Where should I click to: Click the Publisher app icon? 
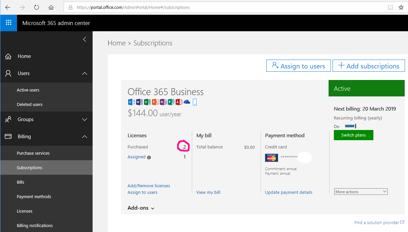click(171, 102)
